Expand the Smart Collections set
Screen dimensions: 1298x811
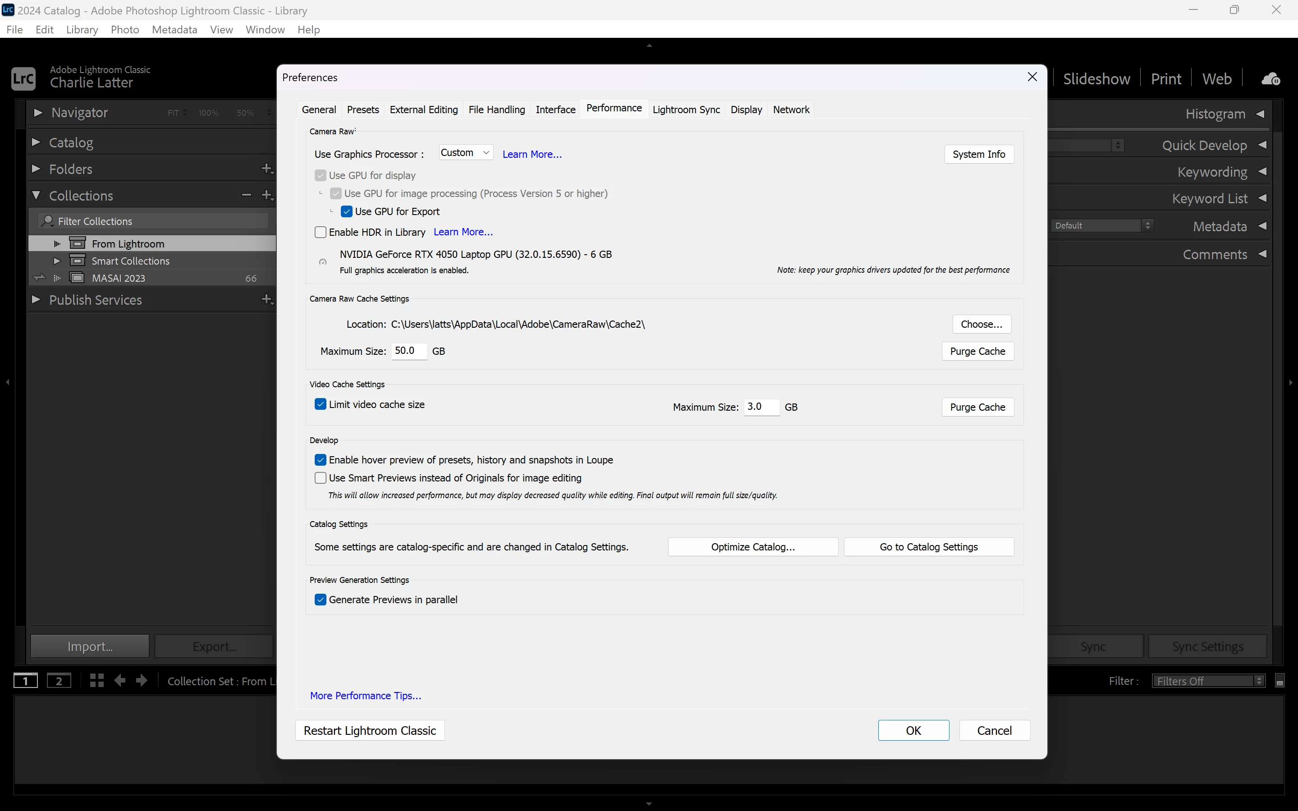point(57,261)
